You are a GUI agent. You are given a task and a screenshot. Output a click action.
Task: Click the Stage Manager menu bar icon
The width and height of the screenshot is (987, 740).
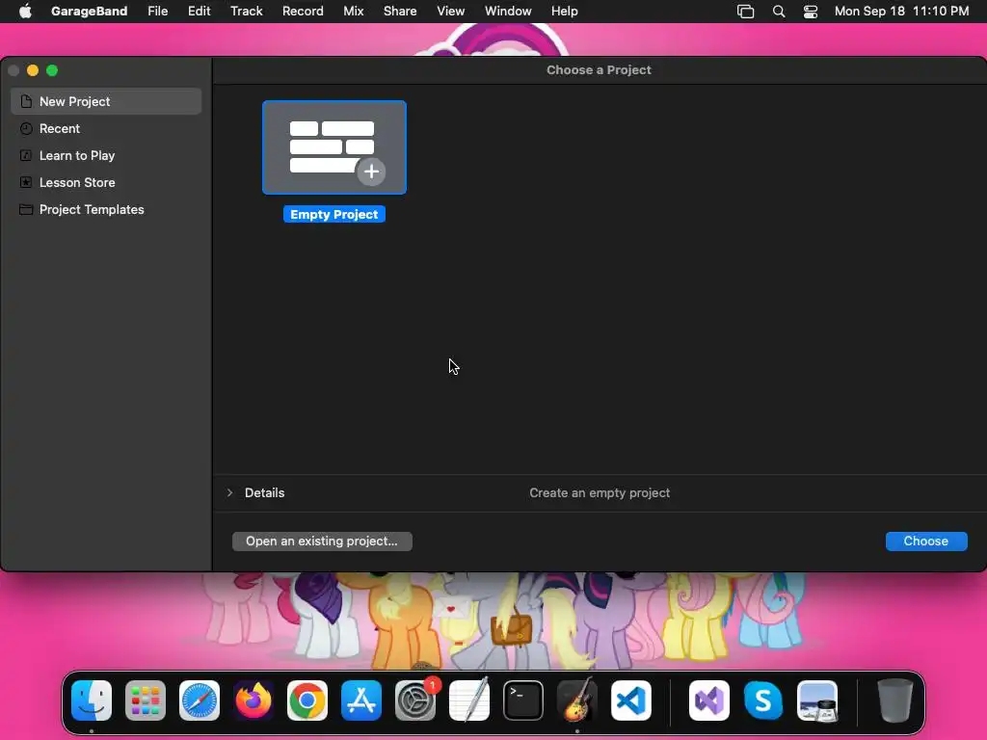745,12
